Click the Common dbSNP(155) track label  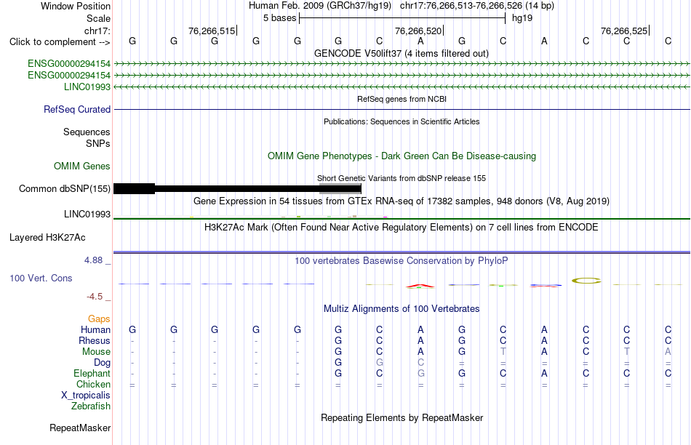(x=64, y=188)
